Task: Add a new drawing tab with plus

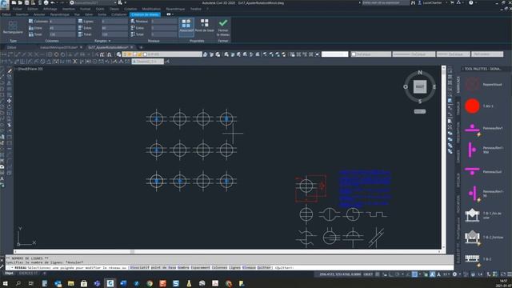Action: (x=141, y=47)
